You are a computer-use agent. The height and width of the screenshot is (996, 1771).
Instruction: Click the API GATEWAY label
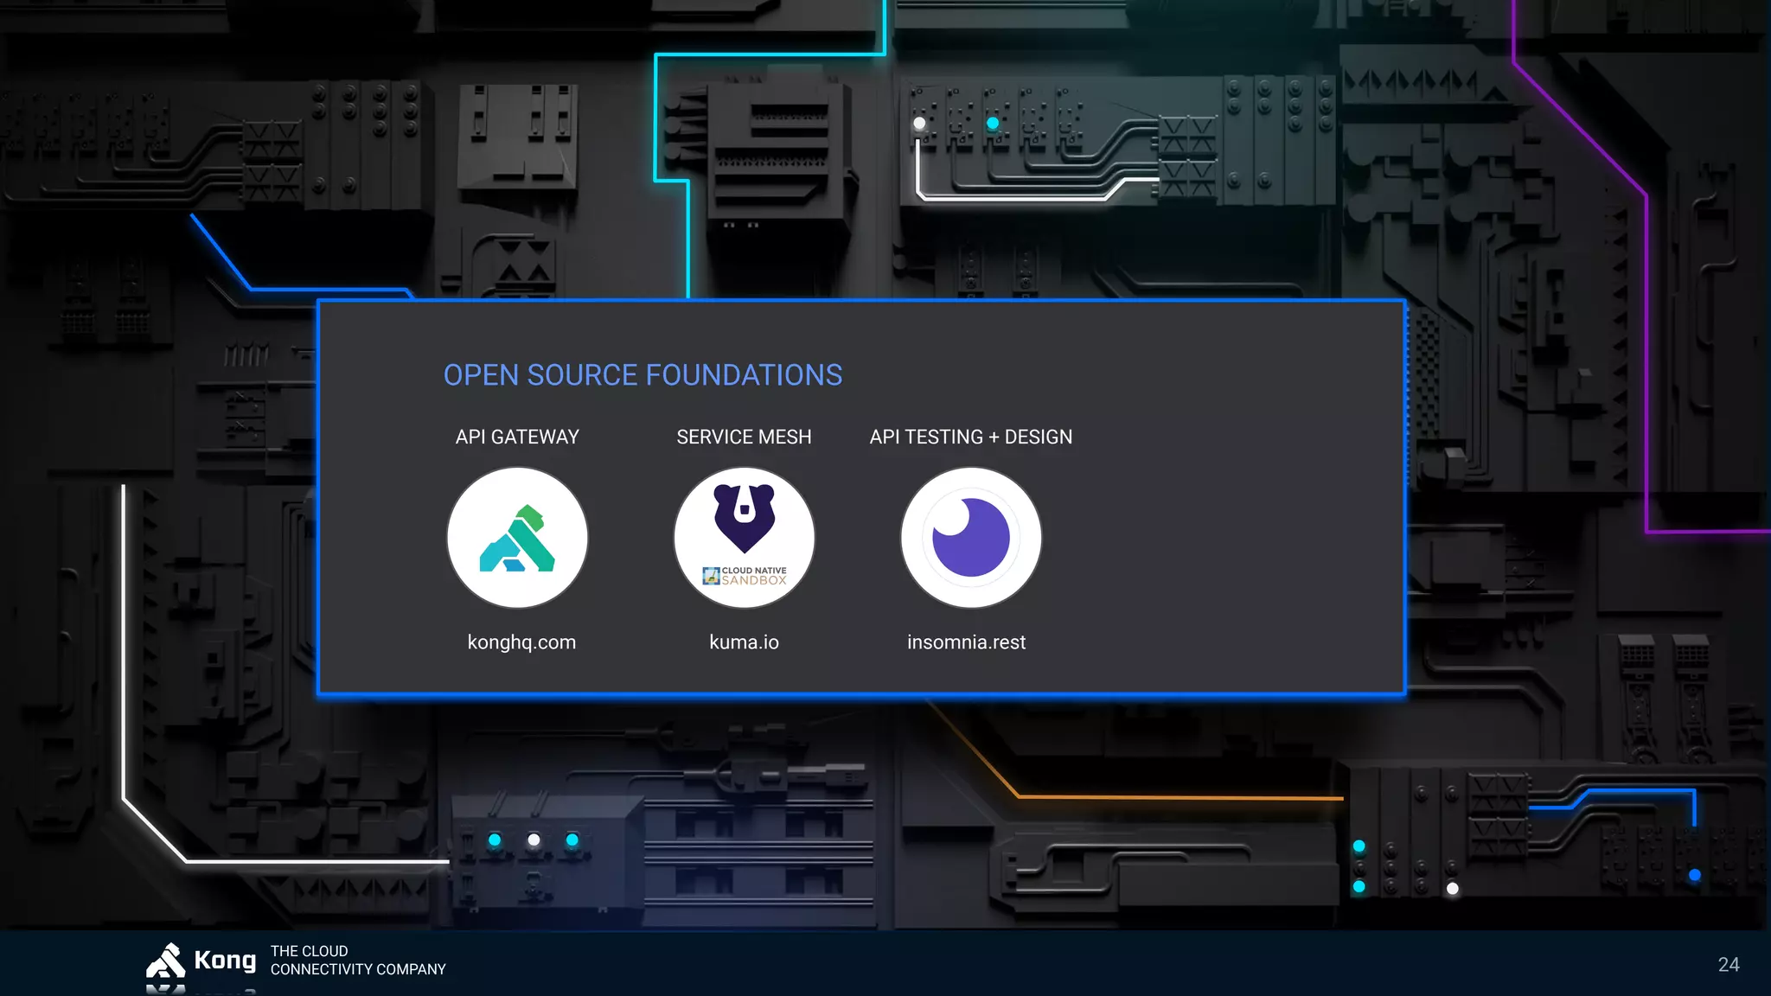point(517,437)
